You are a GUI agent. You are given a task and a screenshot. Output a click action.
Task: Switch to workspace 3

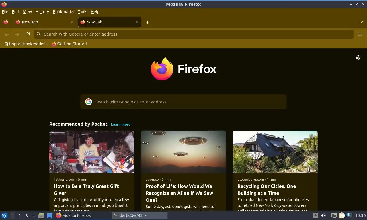[x=26, y=215]
